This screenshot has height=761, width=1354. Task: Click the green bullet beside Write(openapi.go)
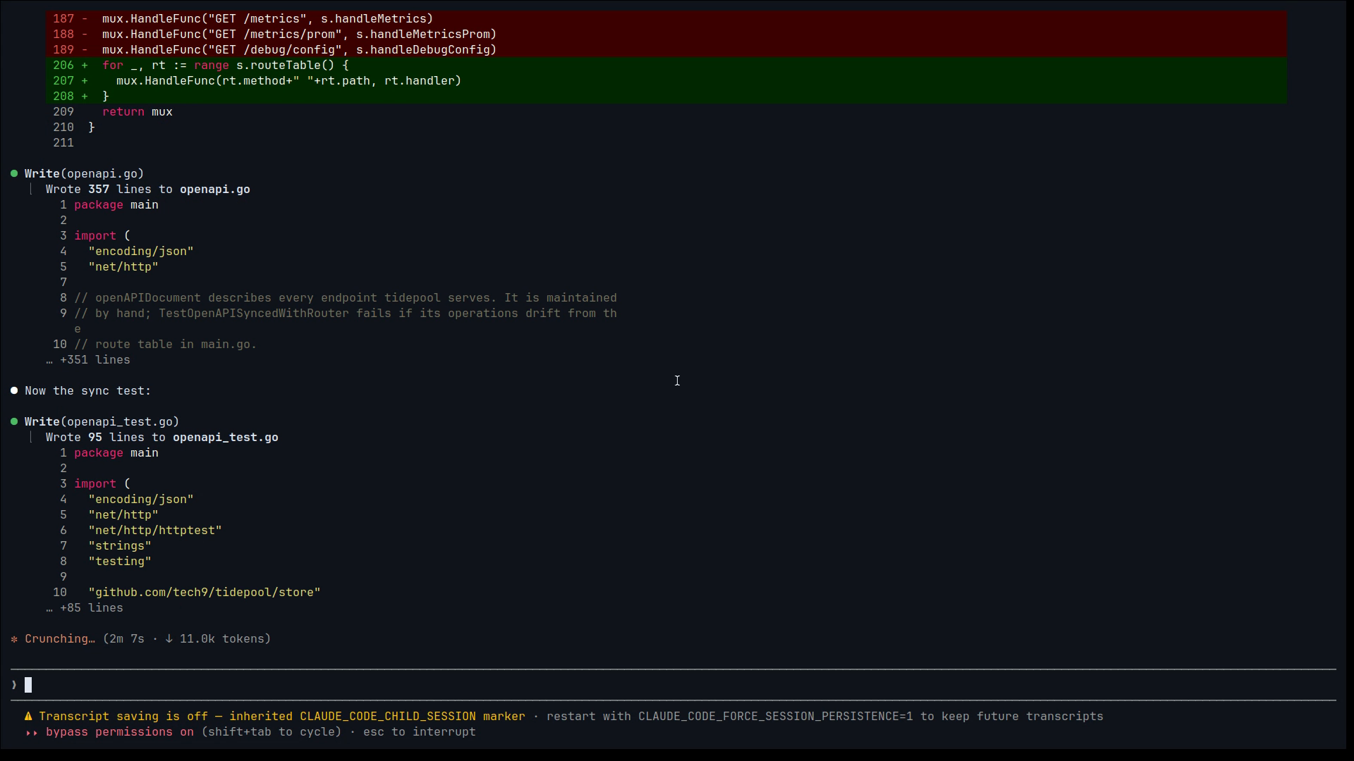click(x=14, y=173)
